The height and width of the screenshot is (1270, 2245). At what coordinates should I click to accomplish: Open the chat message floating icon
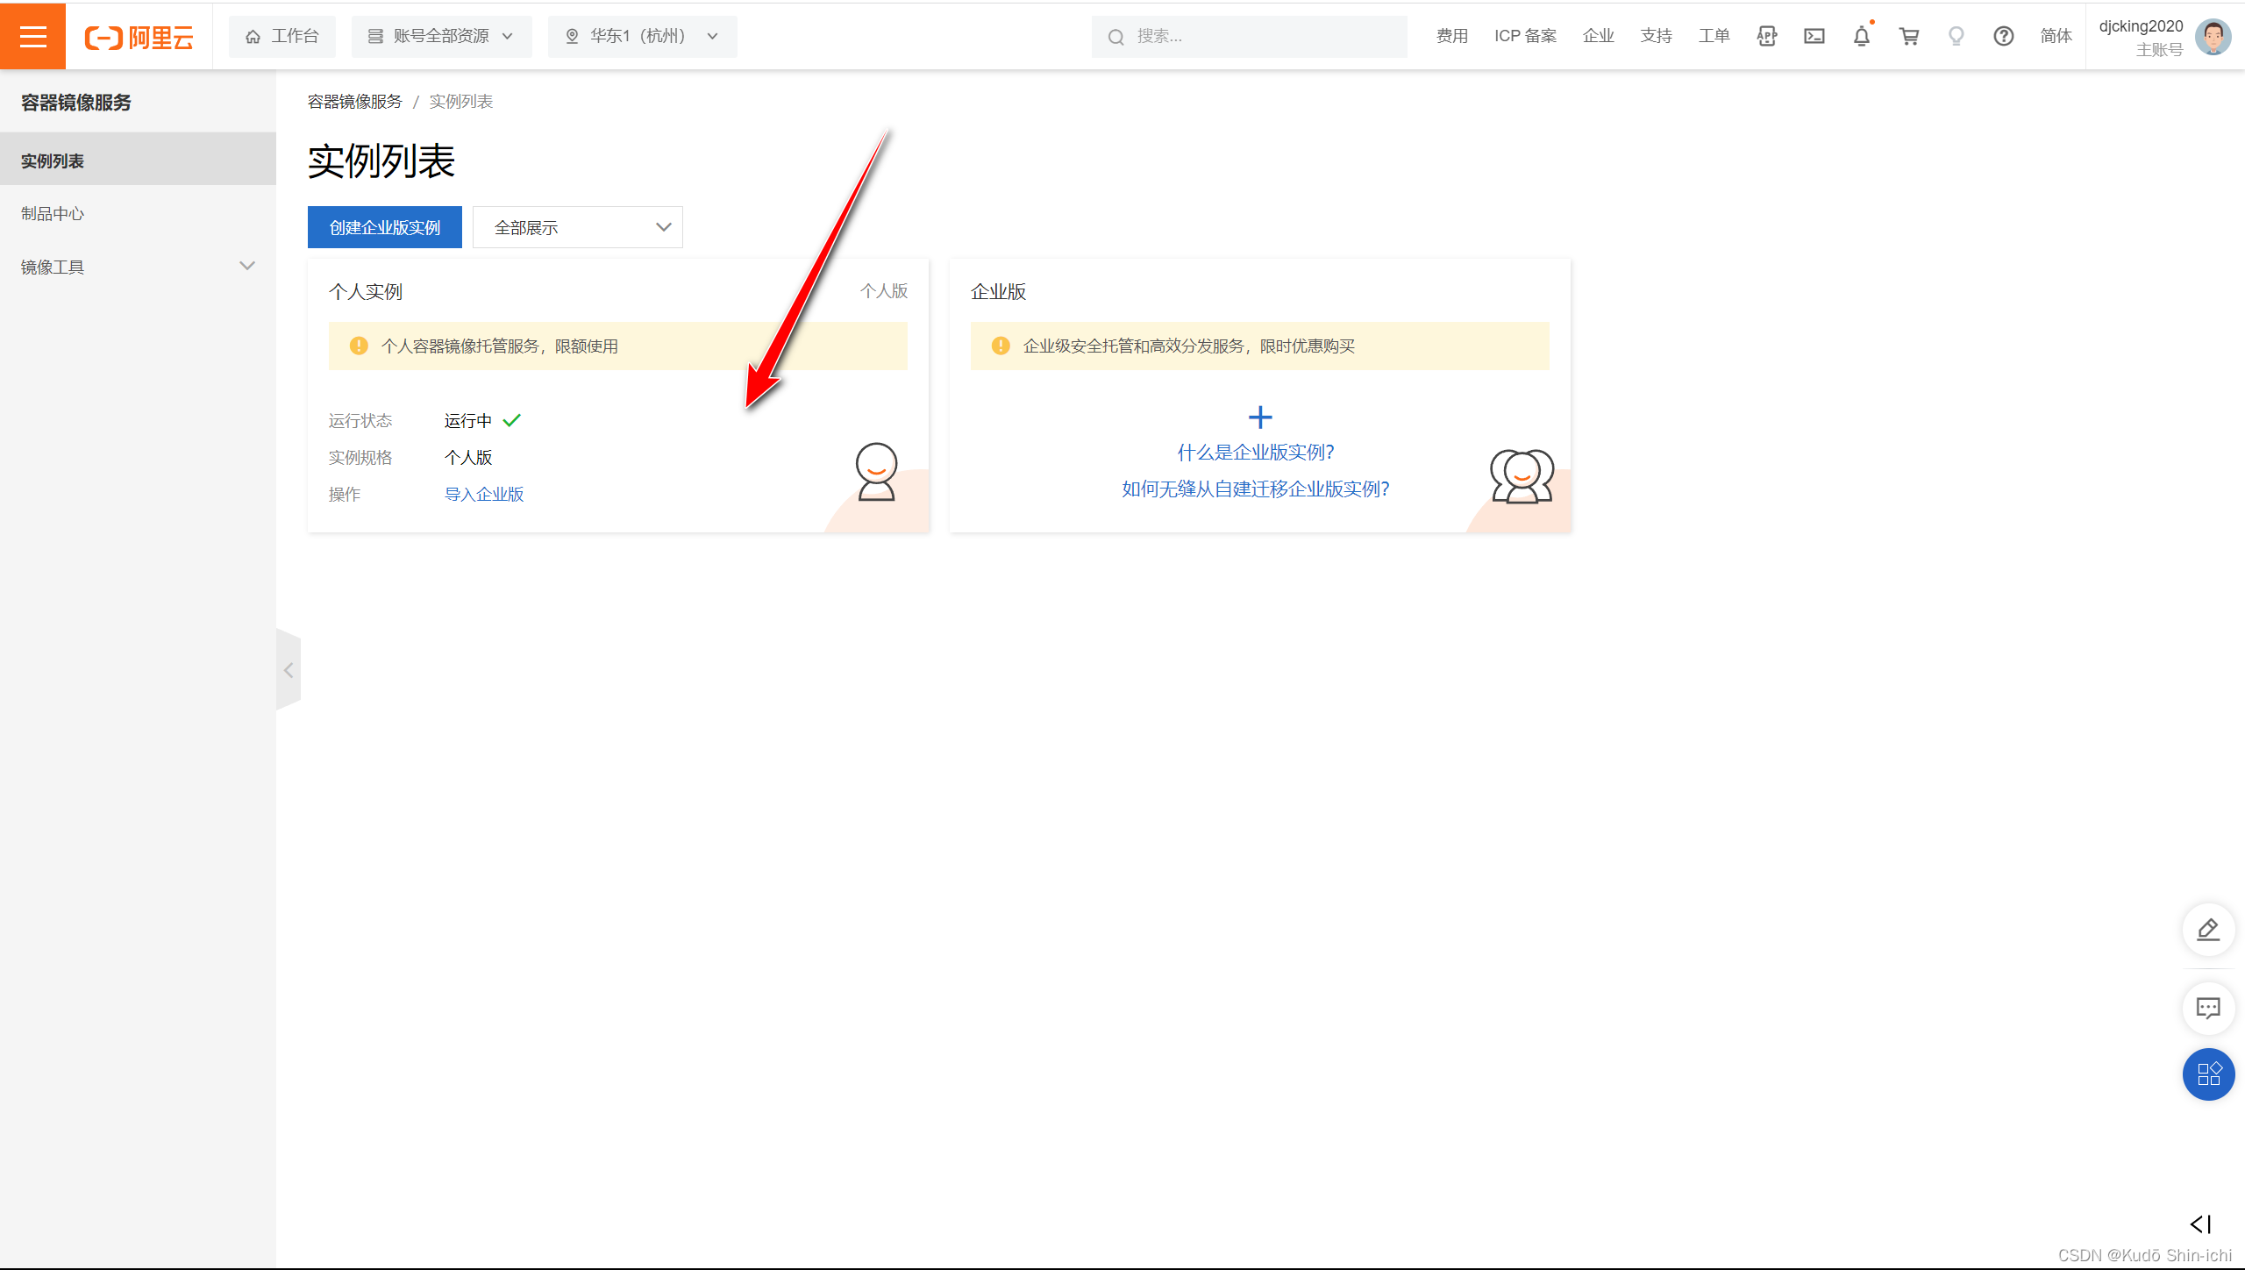coord(2207,1008)
